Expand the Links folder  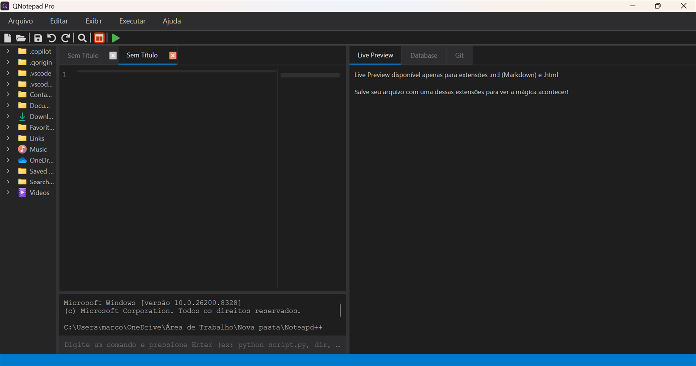8,138
